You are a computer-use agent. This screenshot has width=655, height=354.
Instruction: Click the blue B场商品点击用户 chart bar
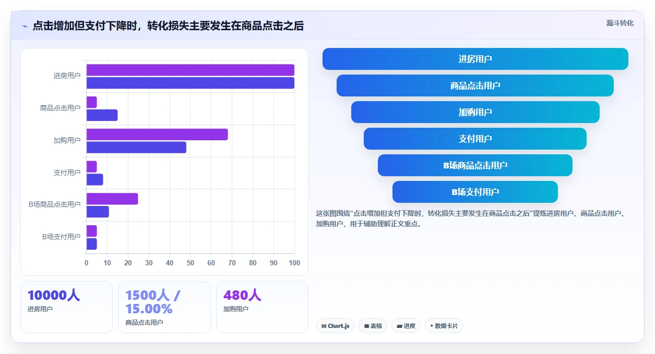tap(98, 212)
